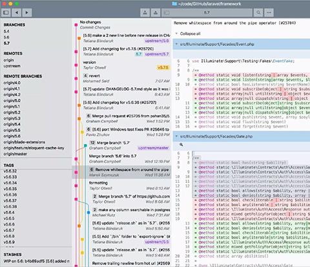Screen dimensions: 310x267
Task: Select remote branch origin/5.0
Action: (x=12, y=101)
